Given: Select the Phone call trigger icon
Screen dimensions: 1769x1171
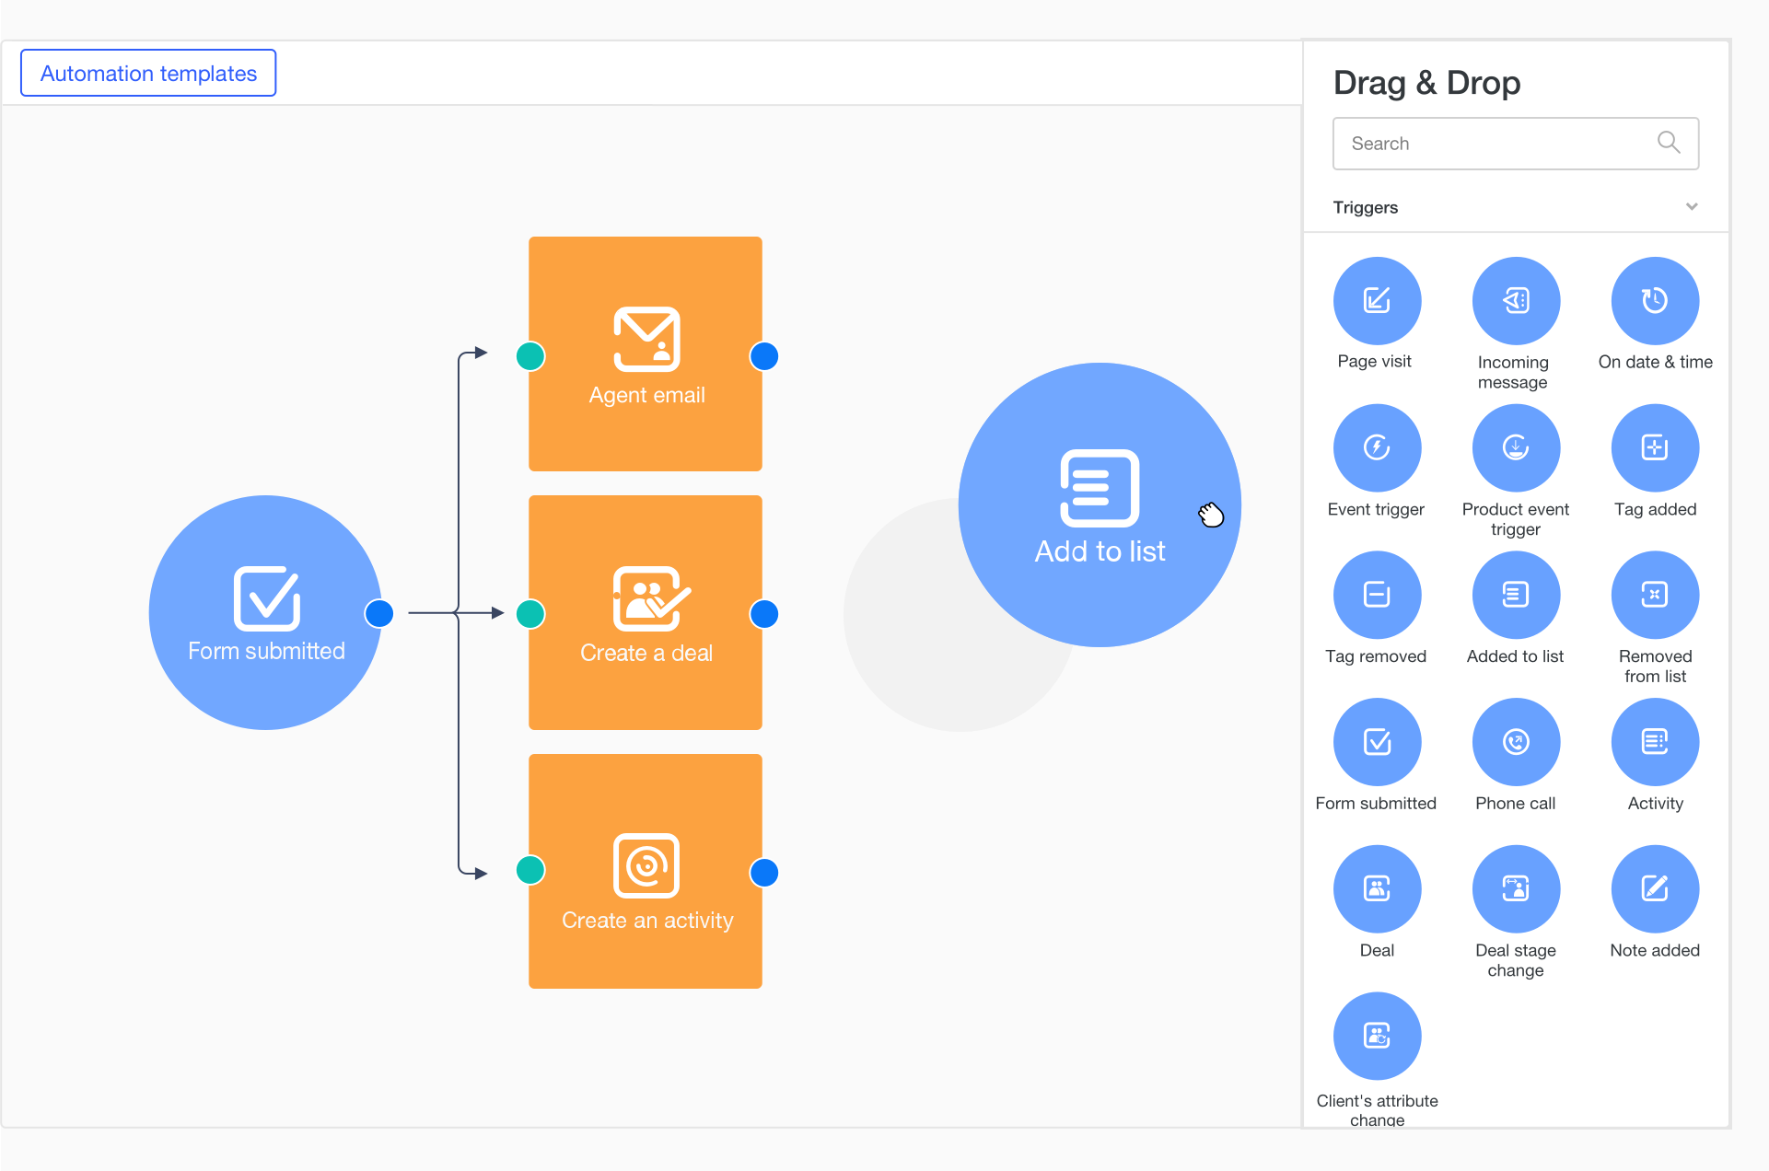Looking at the screenshot, I should [x=1516, y=742].
